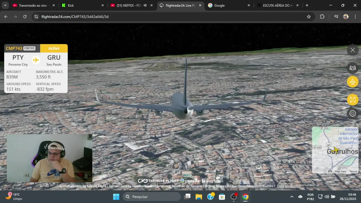
Task: Toggle fullscreen with yellow expand arrows button
Action: 353,100
